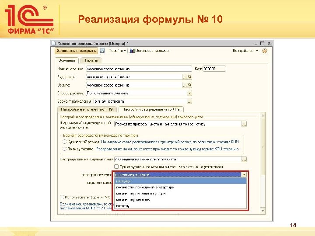Screen dimensions: 315x236
Task: Click scrollbar down arrow in settings panel
Action: 262,211
